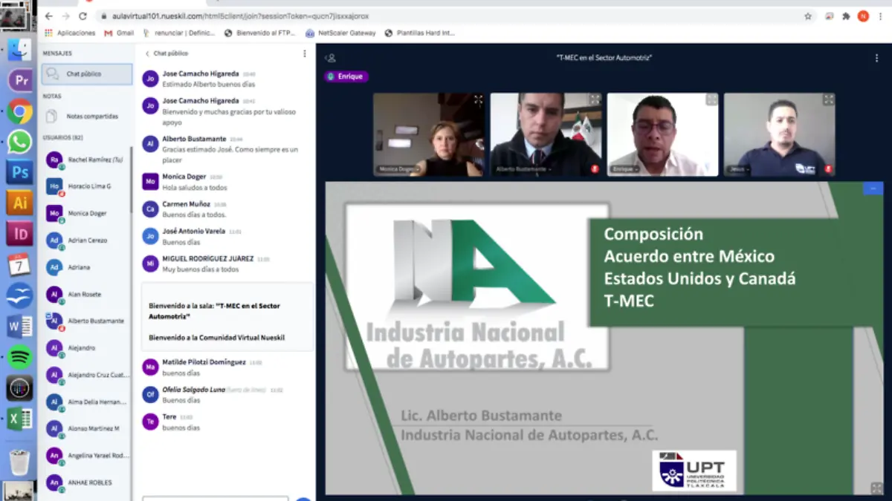892x501 pixels.
Task: Open NetScaler Gateway bookmark
Action: click(340, 33)
